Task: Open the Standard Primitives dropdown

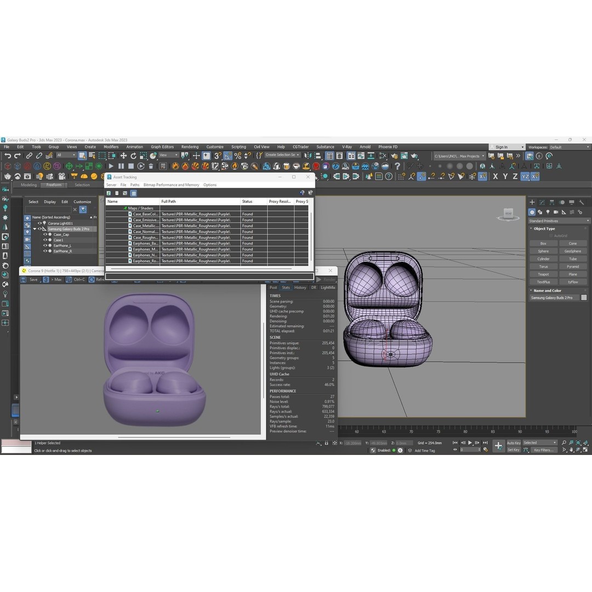Action: pyautogui.click(x=559, y=221)
